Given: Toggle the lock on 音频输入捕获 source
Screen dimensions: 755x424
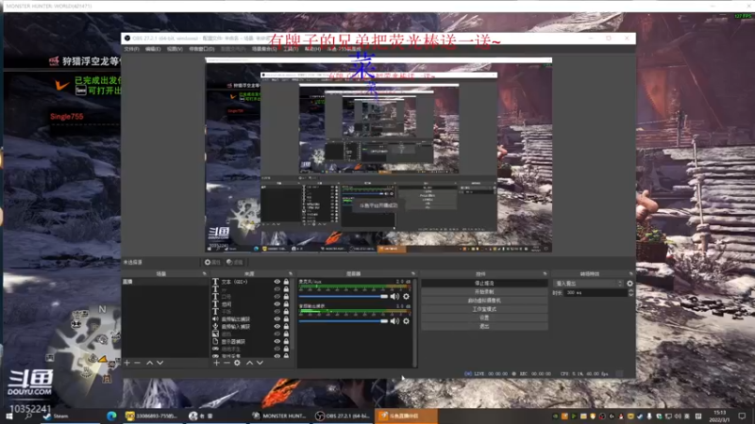Looking at the screenshot, I should coord(286,326).
